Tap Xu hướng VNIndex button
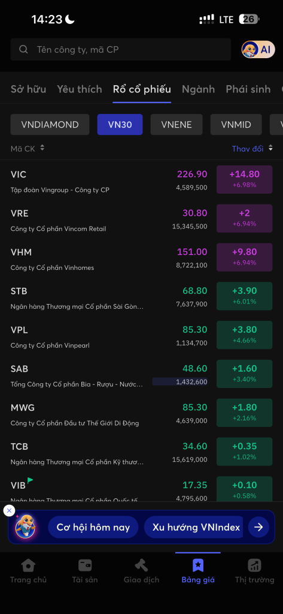283x614 pixels. point(193,527)
